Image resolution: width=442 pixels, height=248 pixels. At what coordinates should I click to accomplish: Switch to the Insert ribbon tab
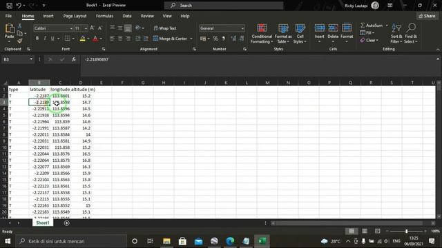tap(48, 16)
